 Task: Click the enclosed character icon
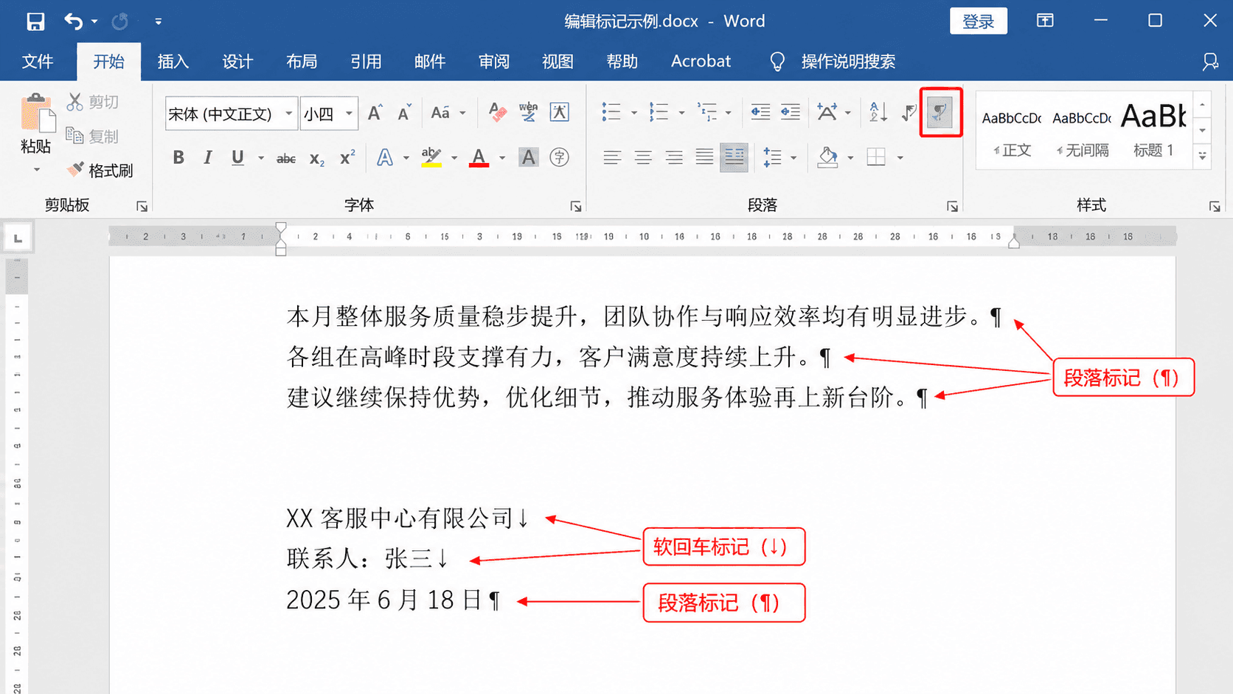(560, 157)
